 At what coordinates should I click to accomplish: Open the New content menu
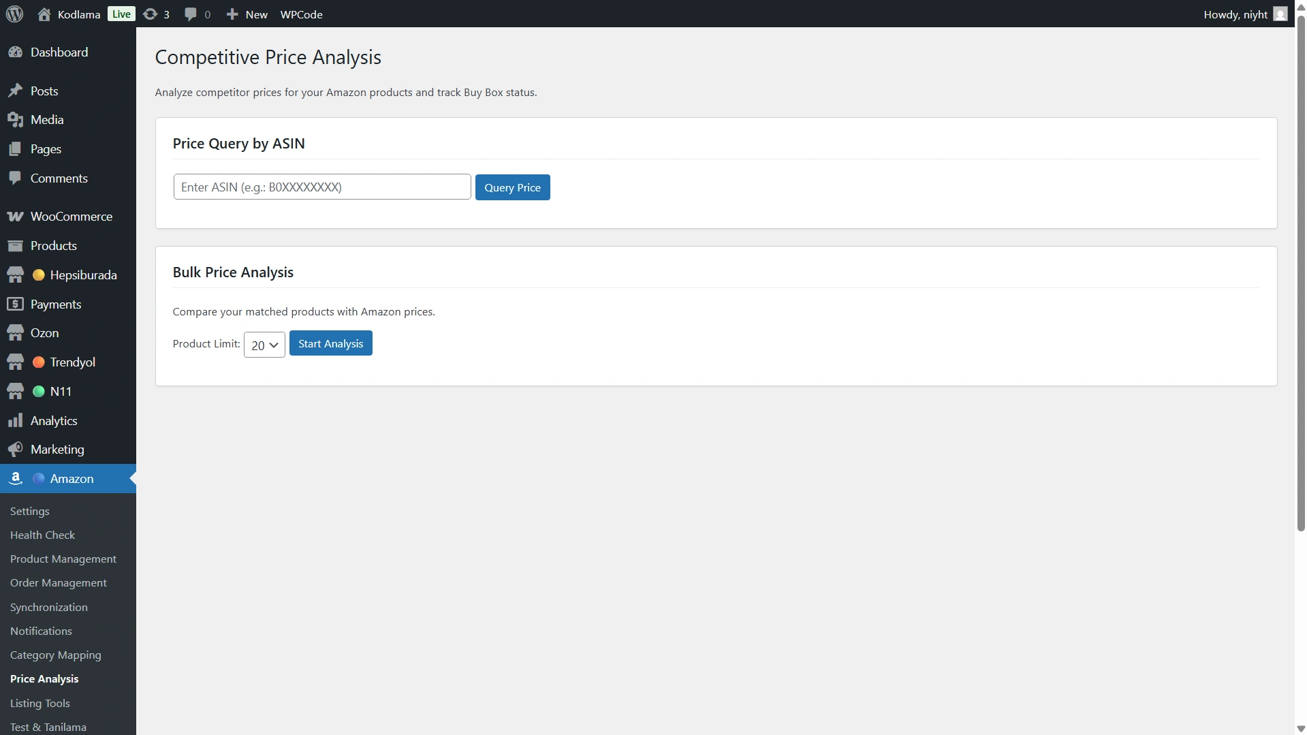(247, 14)
